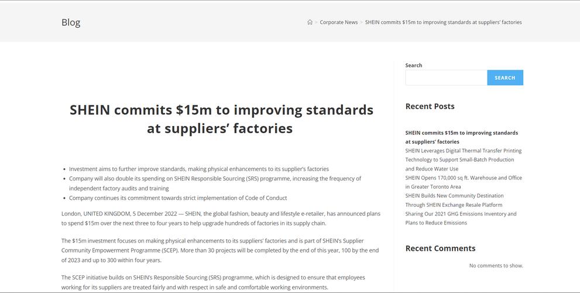Click the main article headline
Image resolution: width=580 pixels, height=293 pixels.
click(221, 119)
